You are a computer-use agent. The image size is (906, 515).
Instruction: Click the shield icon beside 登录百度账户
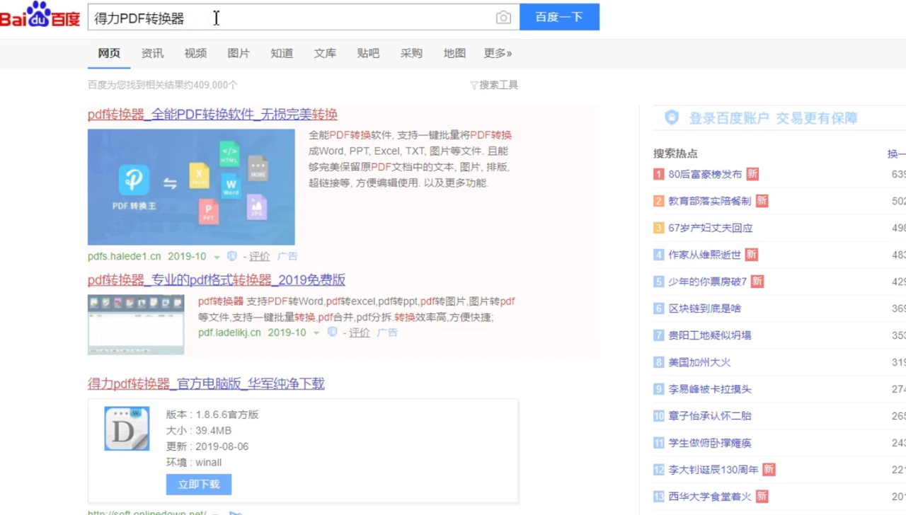pyautogui.click(x=672, y=118)
